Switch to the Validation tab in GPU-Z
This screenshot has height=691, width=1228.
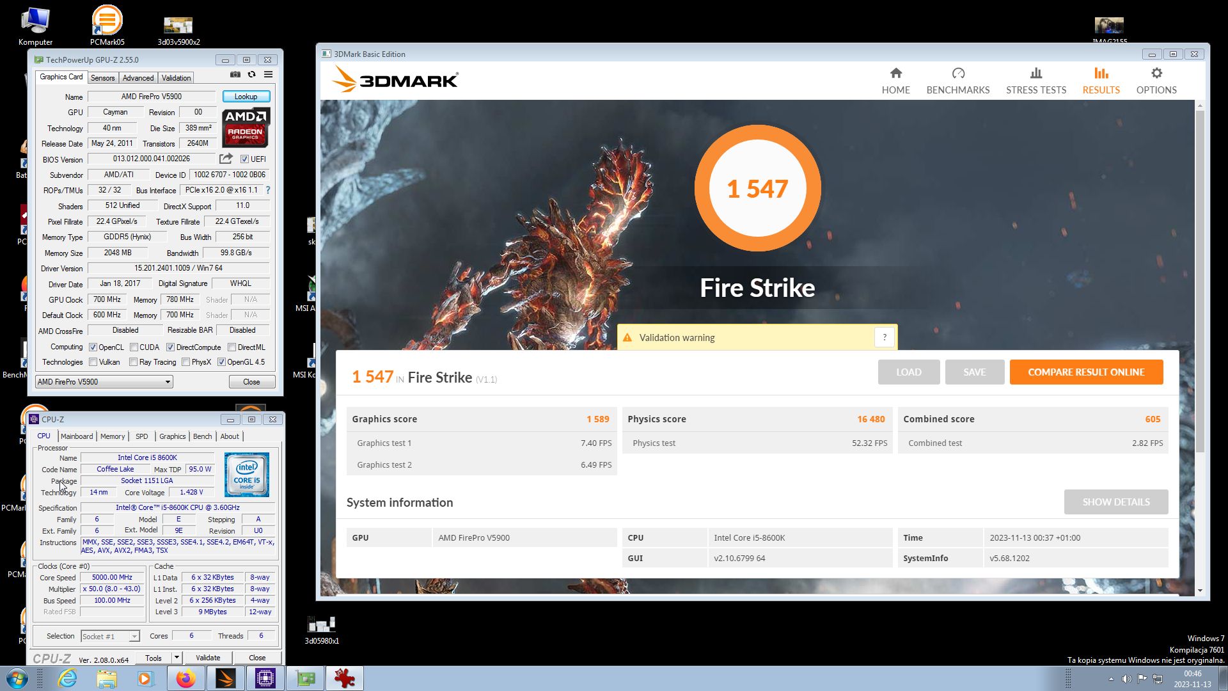pos(176,78)
